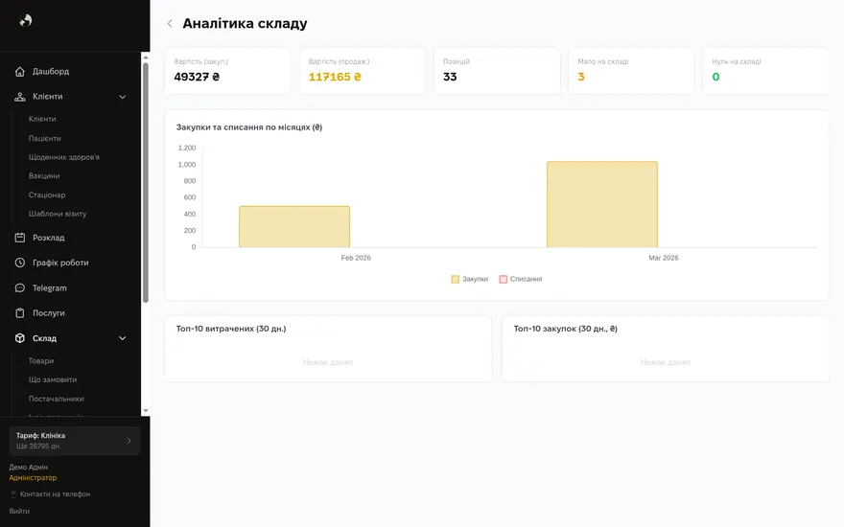The height and width of the screenshot is (527, 844).
Task: Click the Вартість (продаж.) 117165 ₴ card
Action: click(363, 71)
